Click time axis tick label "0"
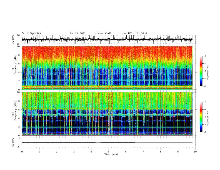Screen dimensions: 220x170 [22, 152]
